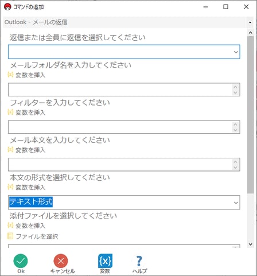Open the Outlook - メールの返信 command selector
Screen dimensions: 257x276
pos(128,22)
